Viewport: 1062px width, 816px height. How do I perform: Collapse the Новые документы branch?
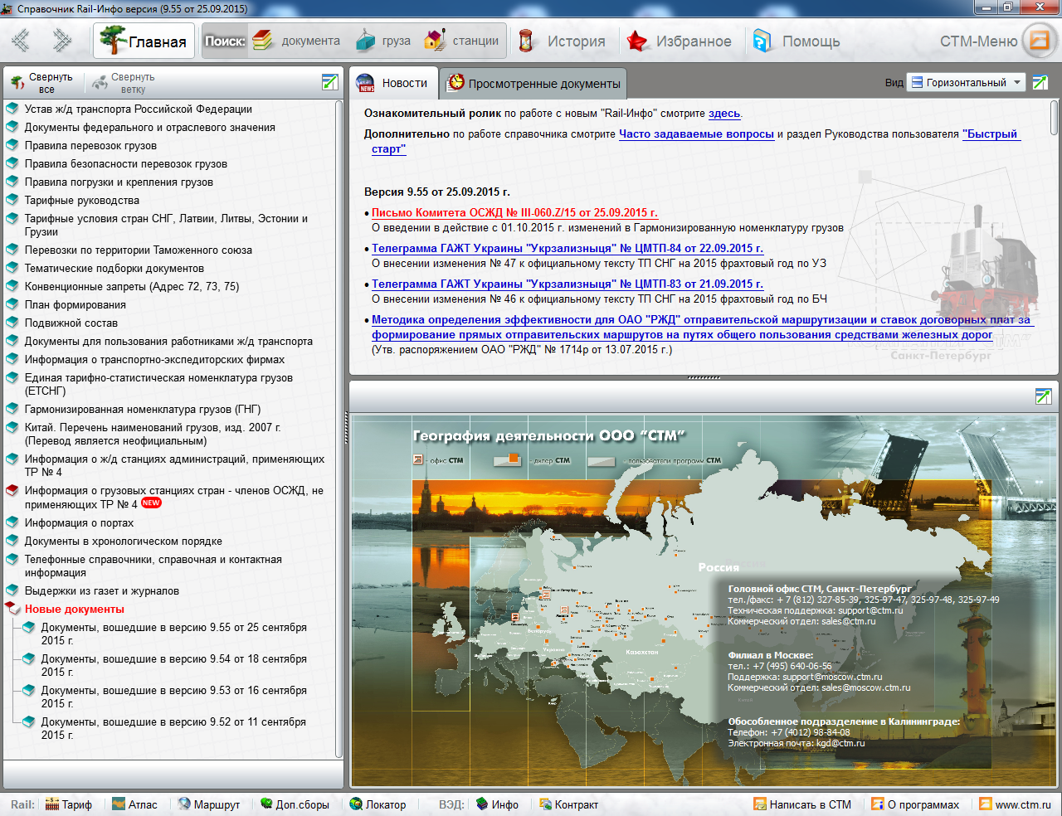(x=12, y=609)
